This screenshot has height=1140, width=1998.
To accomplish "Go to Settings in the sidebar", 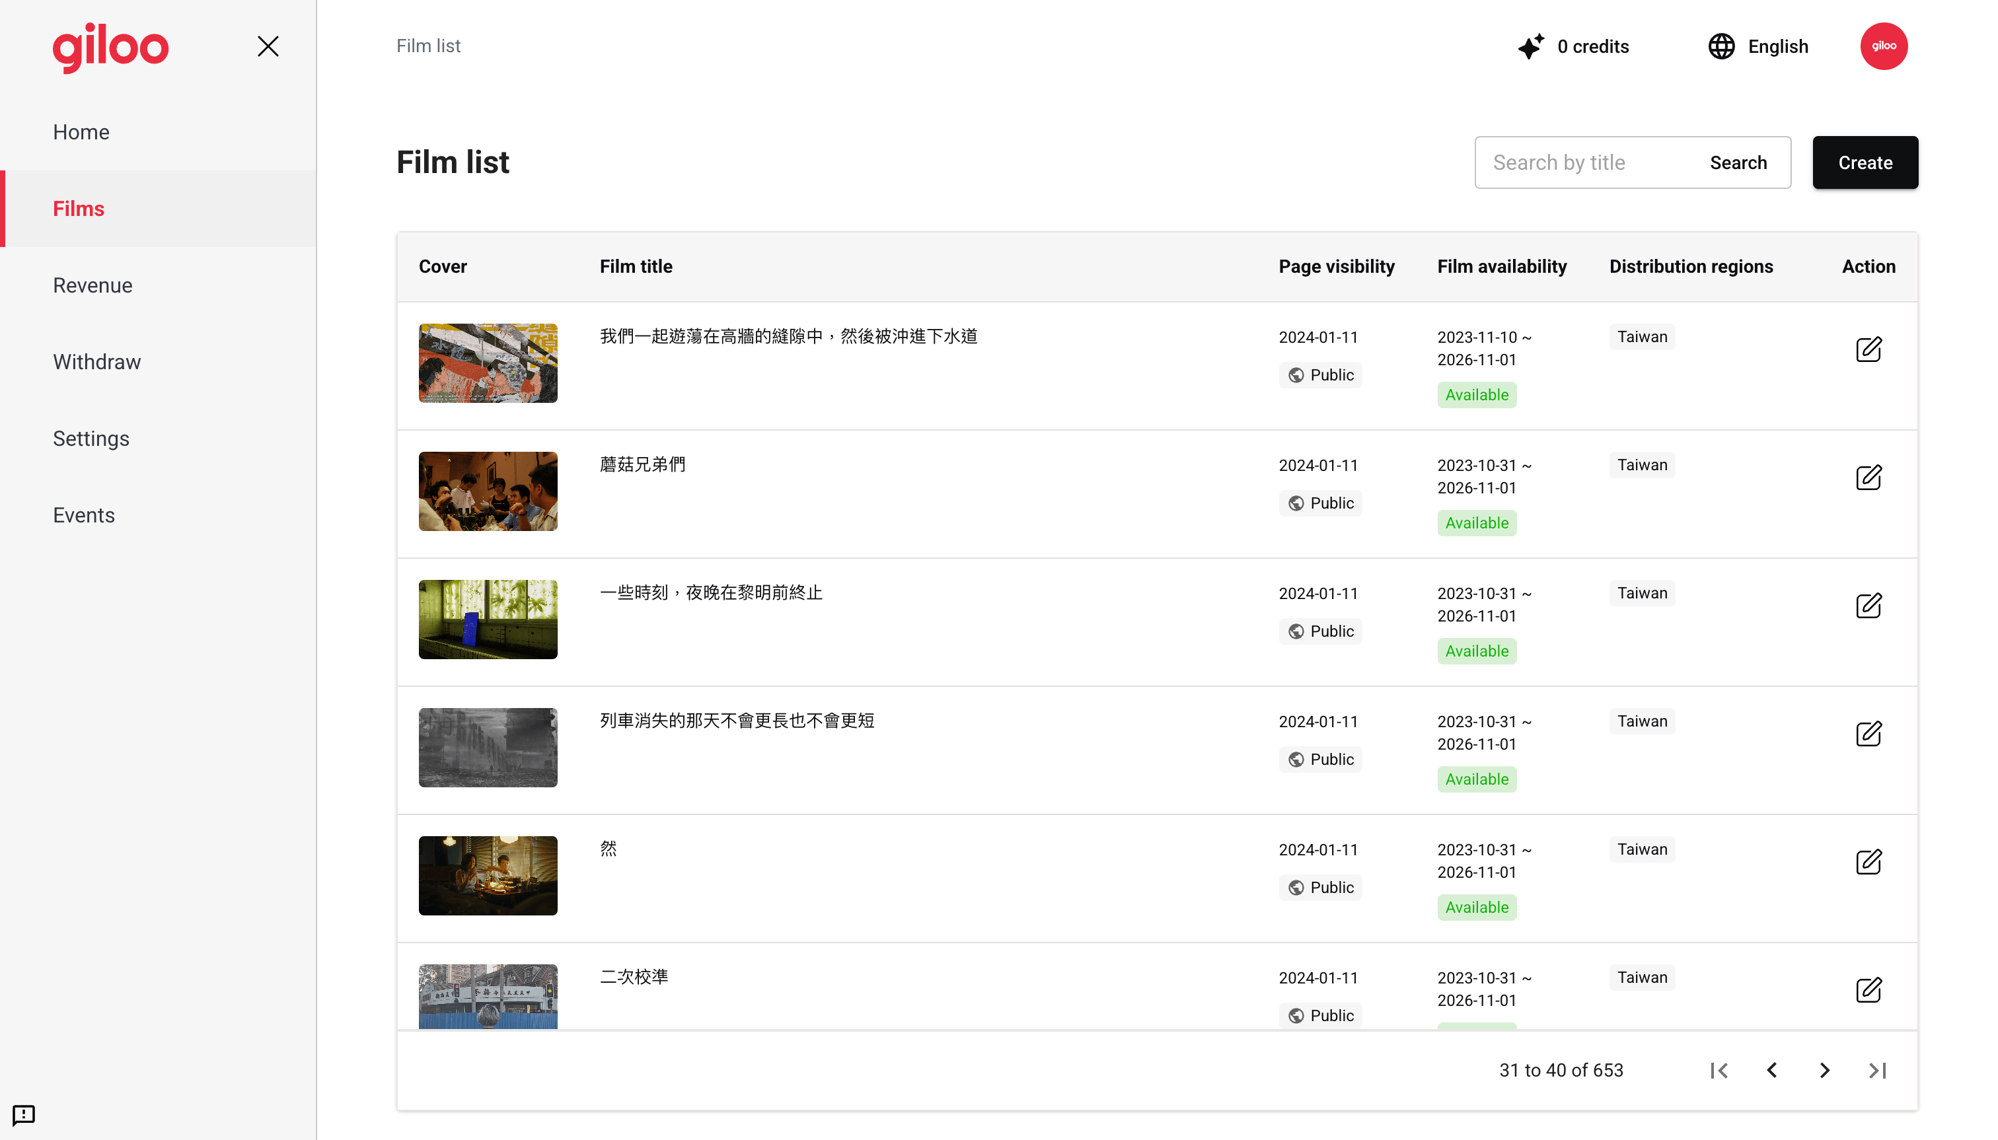I will tap(91, 439).
